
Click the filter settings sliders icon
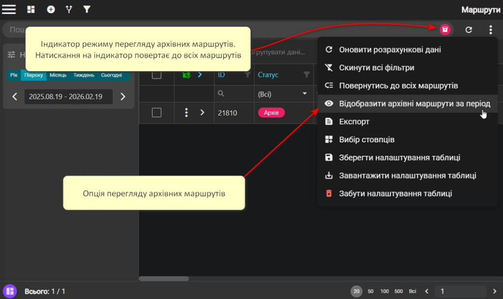click(12, 54)
